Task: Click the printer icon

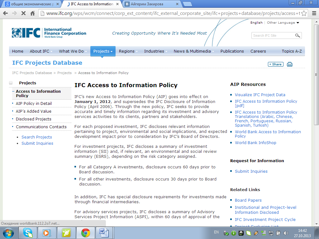Action: click(x=289, y=64)
